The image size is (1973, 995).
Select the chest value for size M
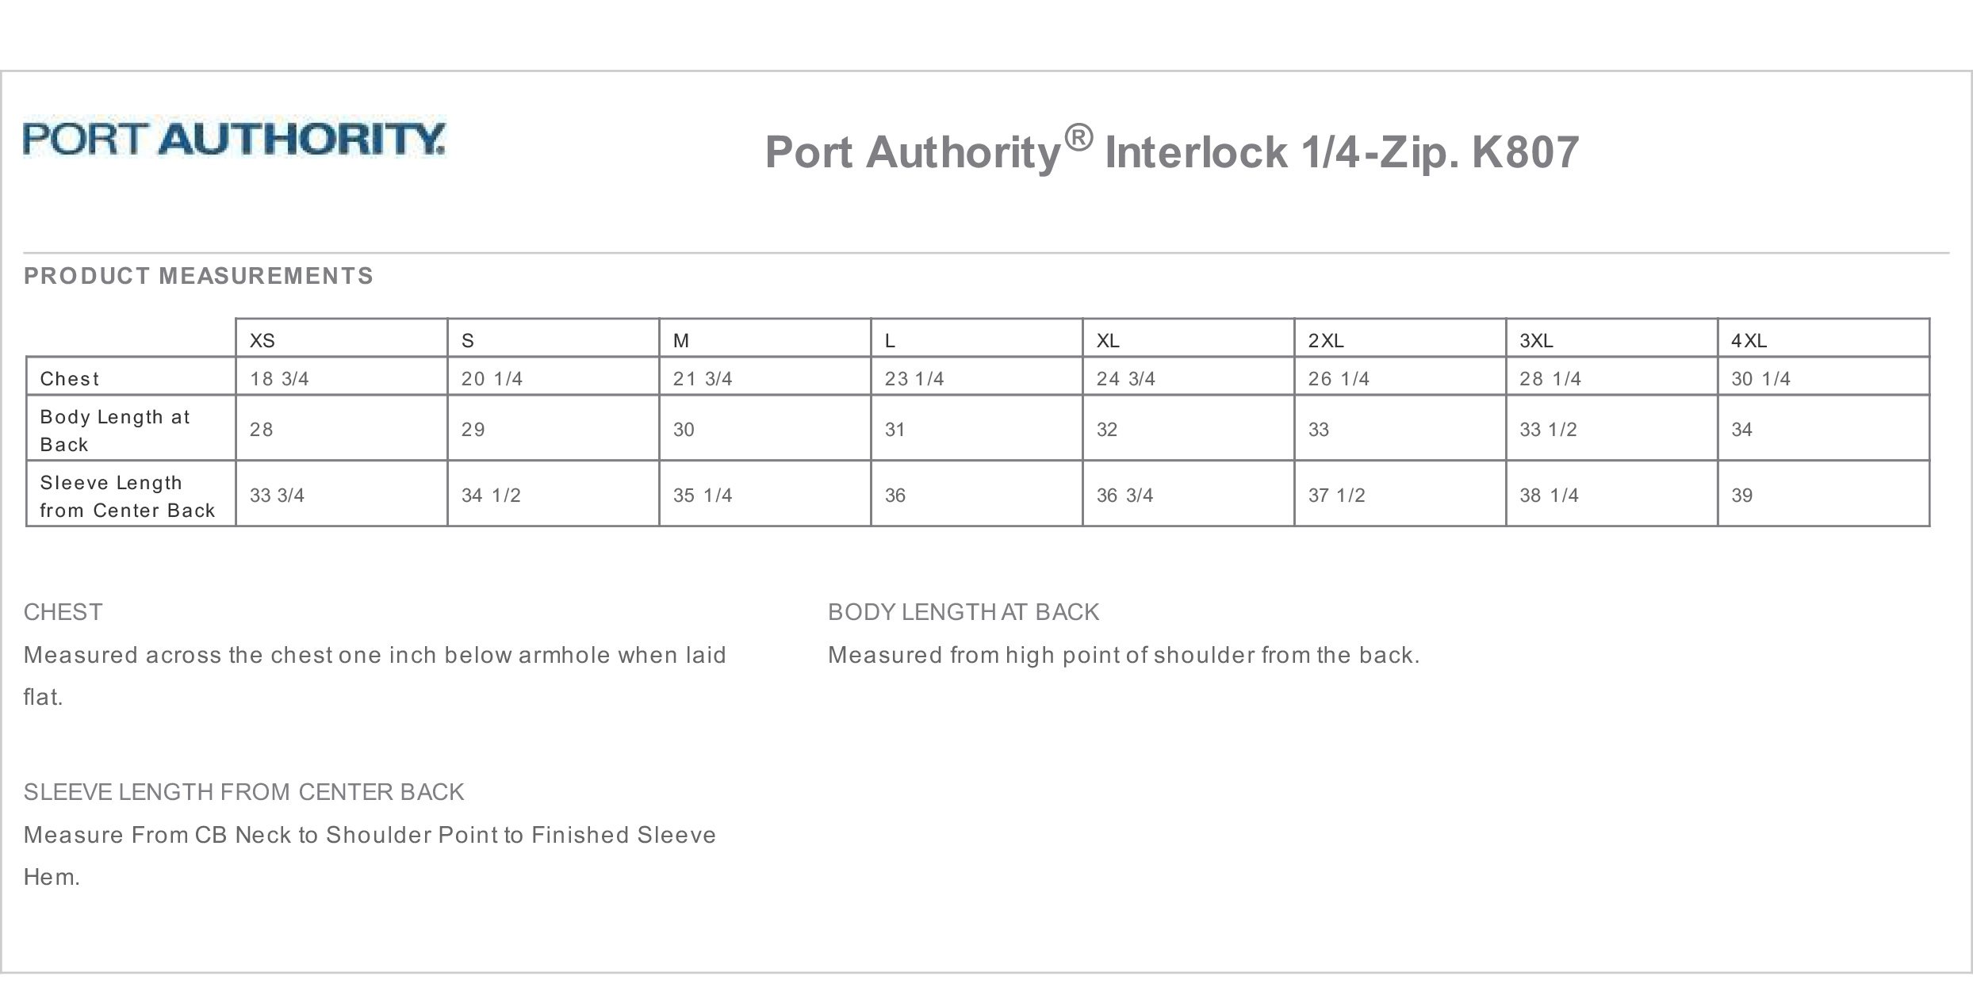pos(703,379)
